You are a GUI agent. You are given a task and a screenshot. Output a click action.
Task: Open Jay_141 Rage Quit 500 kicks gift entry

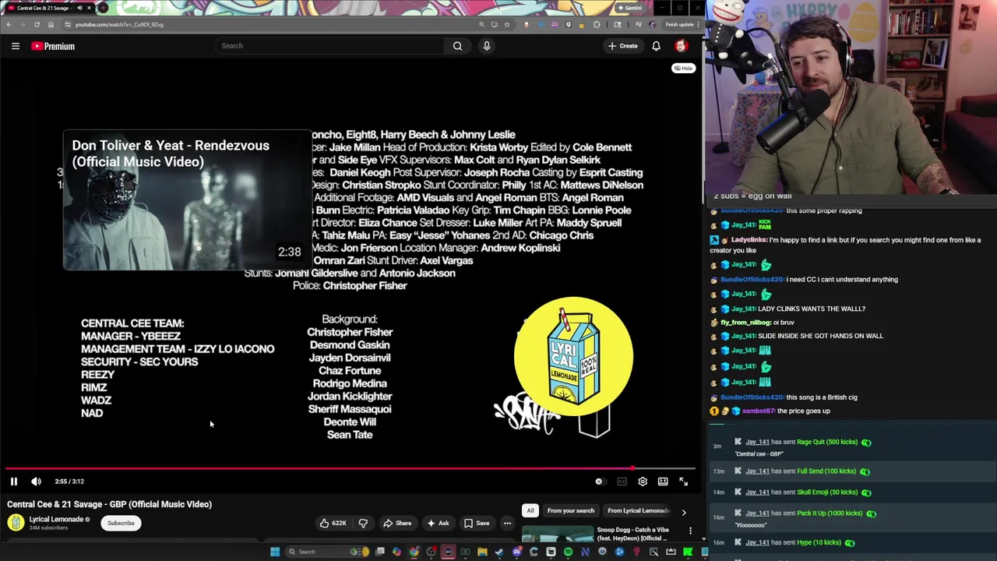(x=853, y=447)
